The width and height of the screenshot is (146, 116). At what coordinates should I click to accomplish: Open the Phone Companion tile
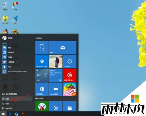click(56, 75)
